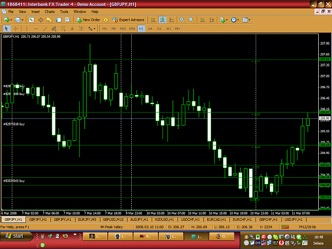Image resolution: width=332 pixels, height=249 pixels.
Task: Open the Market Watch window icon
Action: [x=31, y=20]
